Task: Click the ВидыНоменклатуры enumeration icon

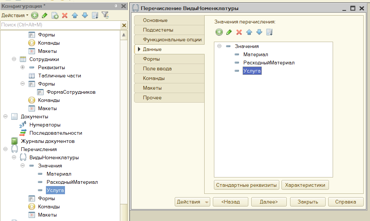Action: pos(23,157)
